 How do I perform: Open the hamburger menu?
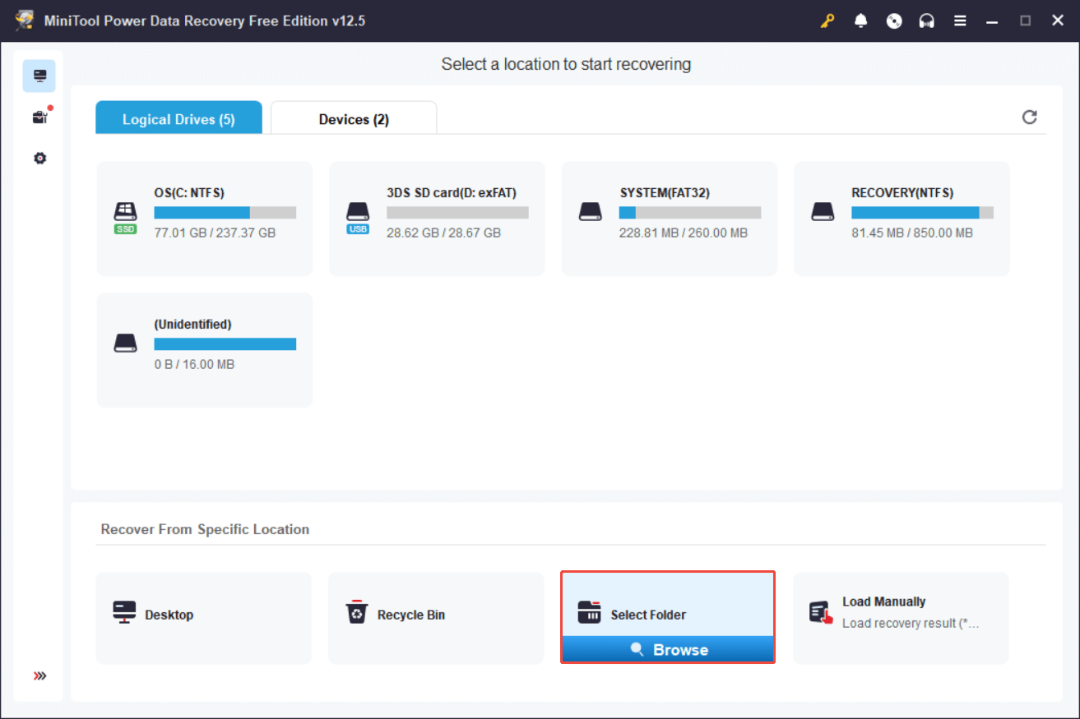click(x=960, y=21)
